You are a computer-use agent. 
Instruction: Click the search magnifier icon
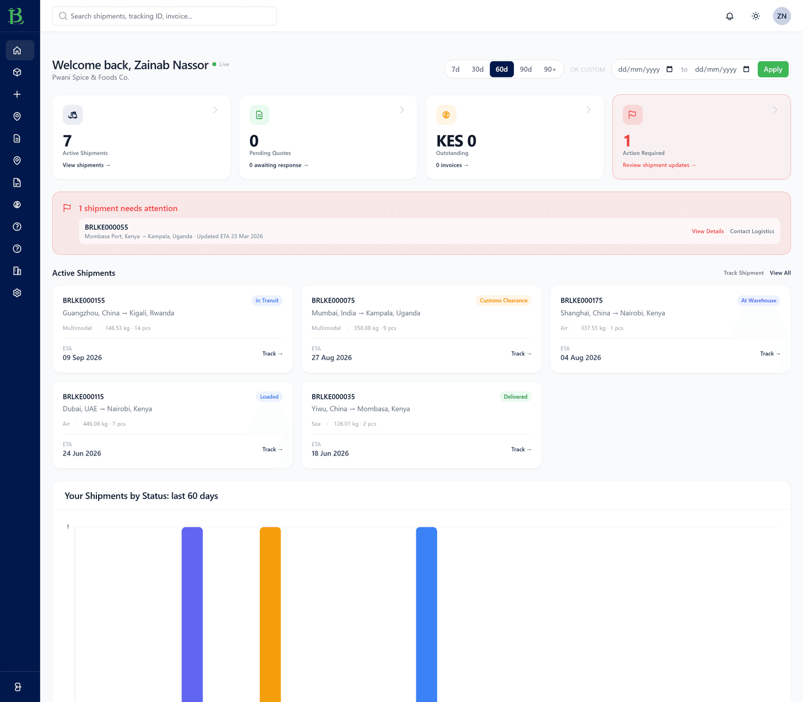coord(63,16)
